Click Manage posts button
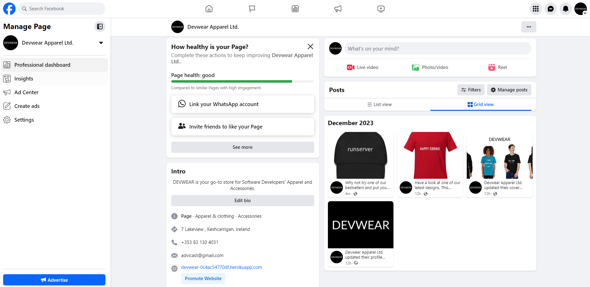Screen dimensions: 590x287 click(509, 90)
